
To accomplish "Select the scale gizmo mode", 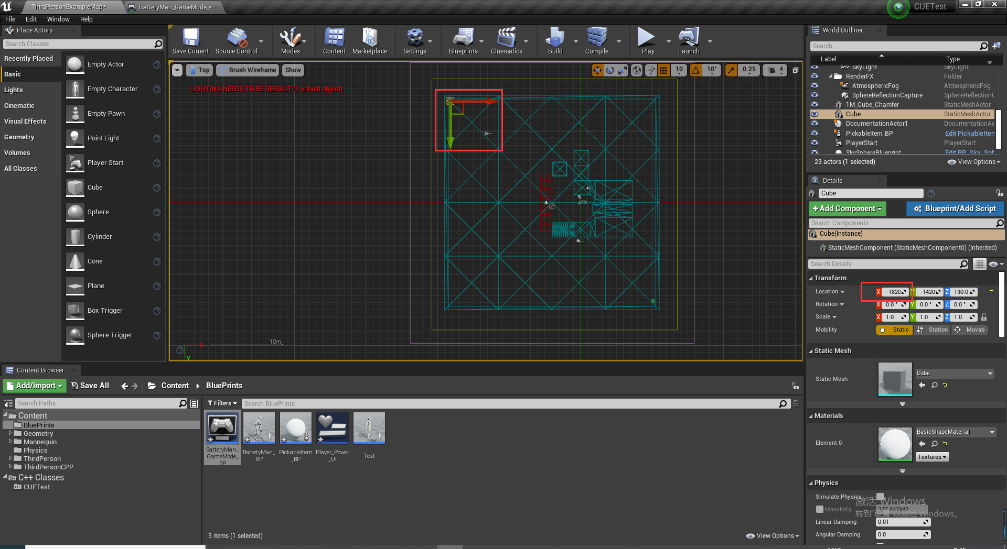I will click(x=623, y=70).
